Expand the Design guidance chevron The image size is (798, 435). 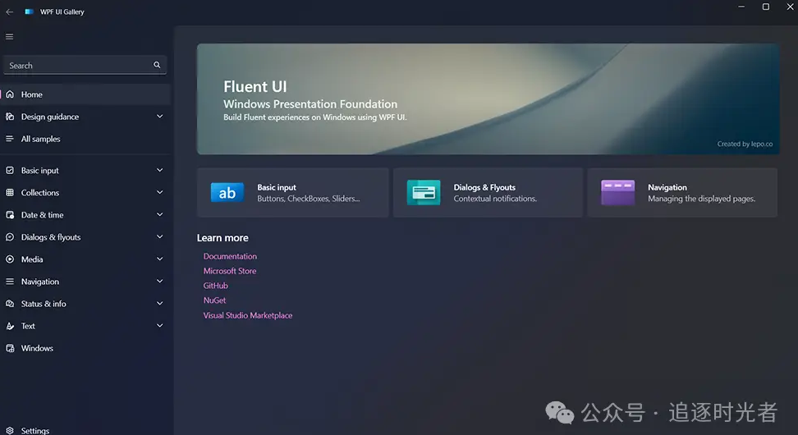click(160, 117)
